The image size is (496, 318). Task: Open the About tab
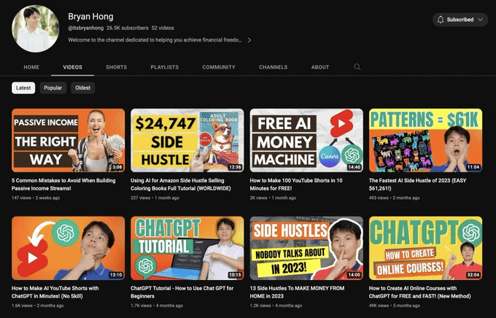coord(320,67)
